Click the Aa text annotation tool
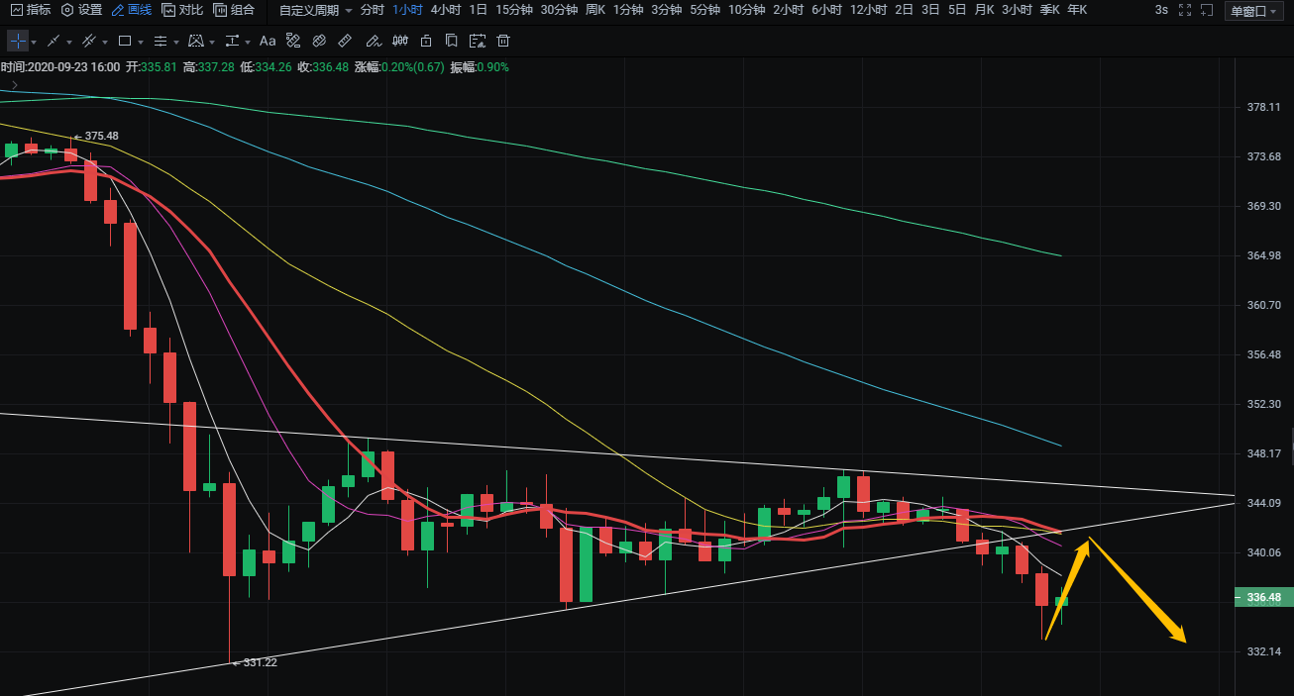The image size is (1294, 696). (268, 42)
